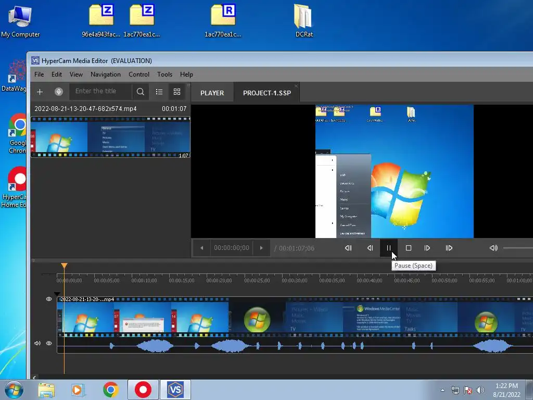Select the DCRat folder on desktop
The image size is (533, 400).
[x=303, y=21]
